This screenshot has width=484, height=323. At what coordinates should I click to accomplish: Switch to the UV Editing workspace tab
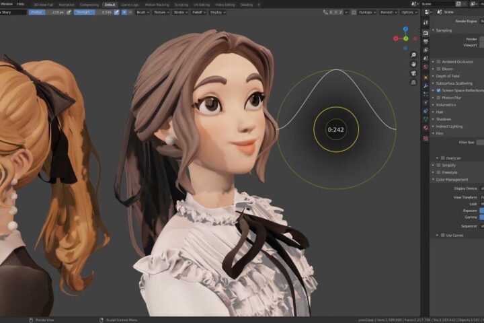tap(202, 5)
